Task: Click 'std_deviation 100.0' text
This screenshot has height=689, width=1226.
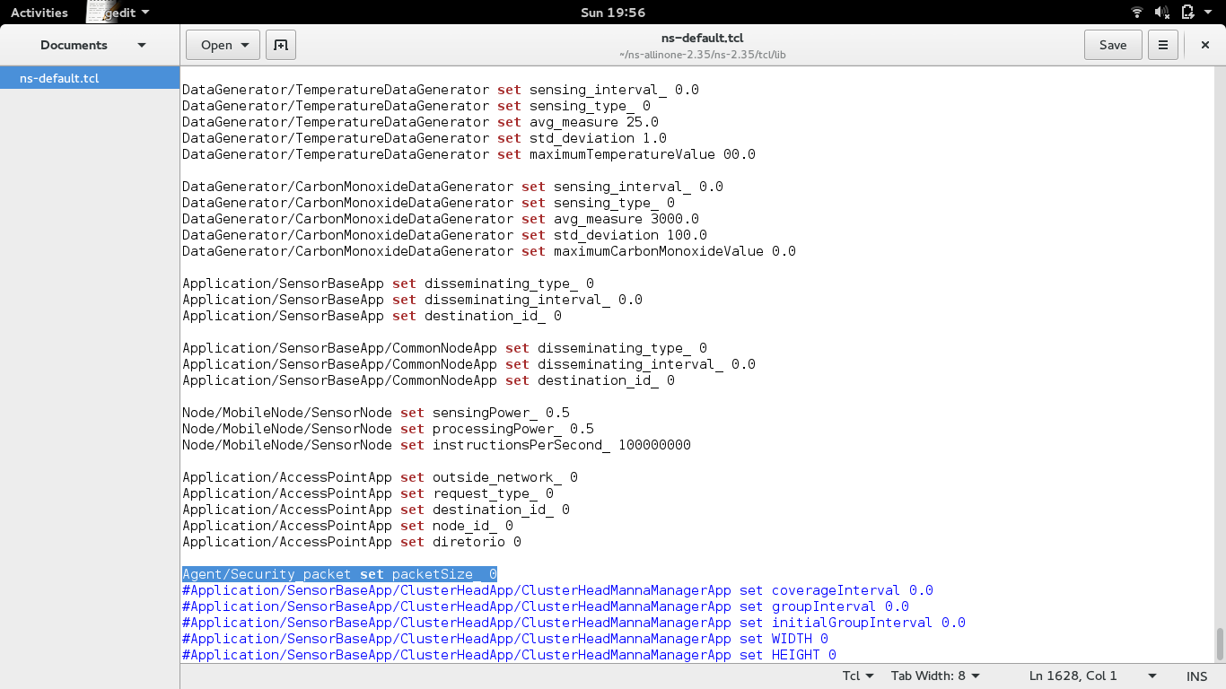Action: pos(630,235)
